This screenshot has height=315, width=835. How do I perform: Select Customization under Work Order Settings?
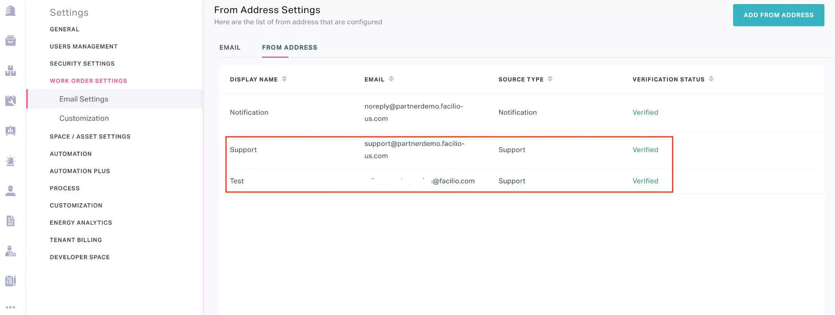coord(84,118)
